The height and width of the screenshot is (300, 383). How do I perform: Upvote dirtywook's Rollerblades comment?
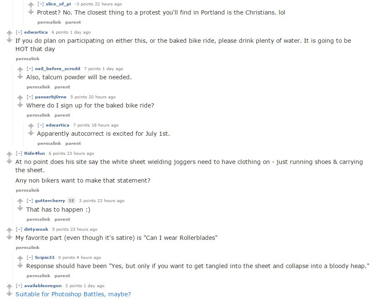(x=9, y=230)
